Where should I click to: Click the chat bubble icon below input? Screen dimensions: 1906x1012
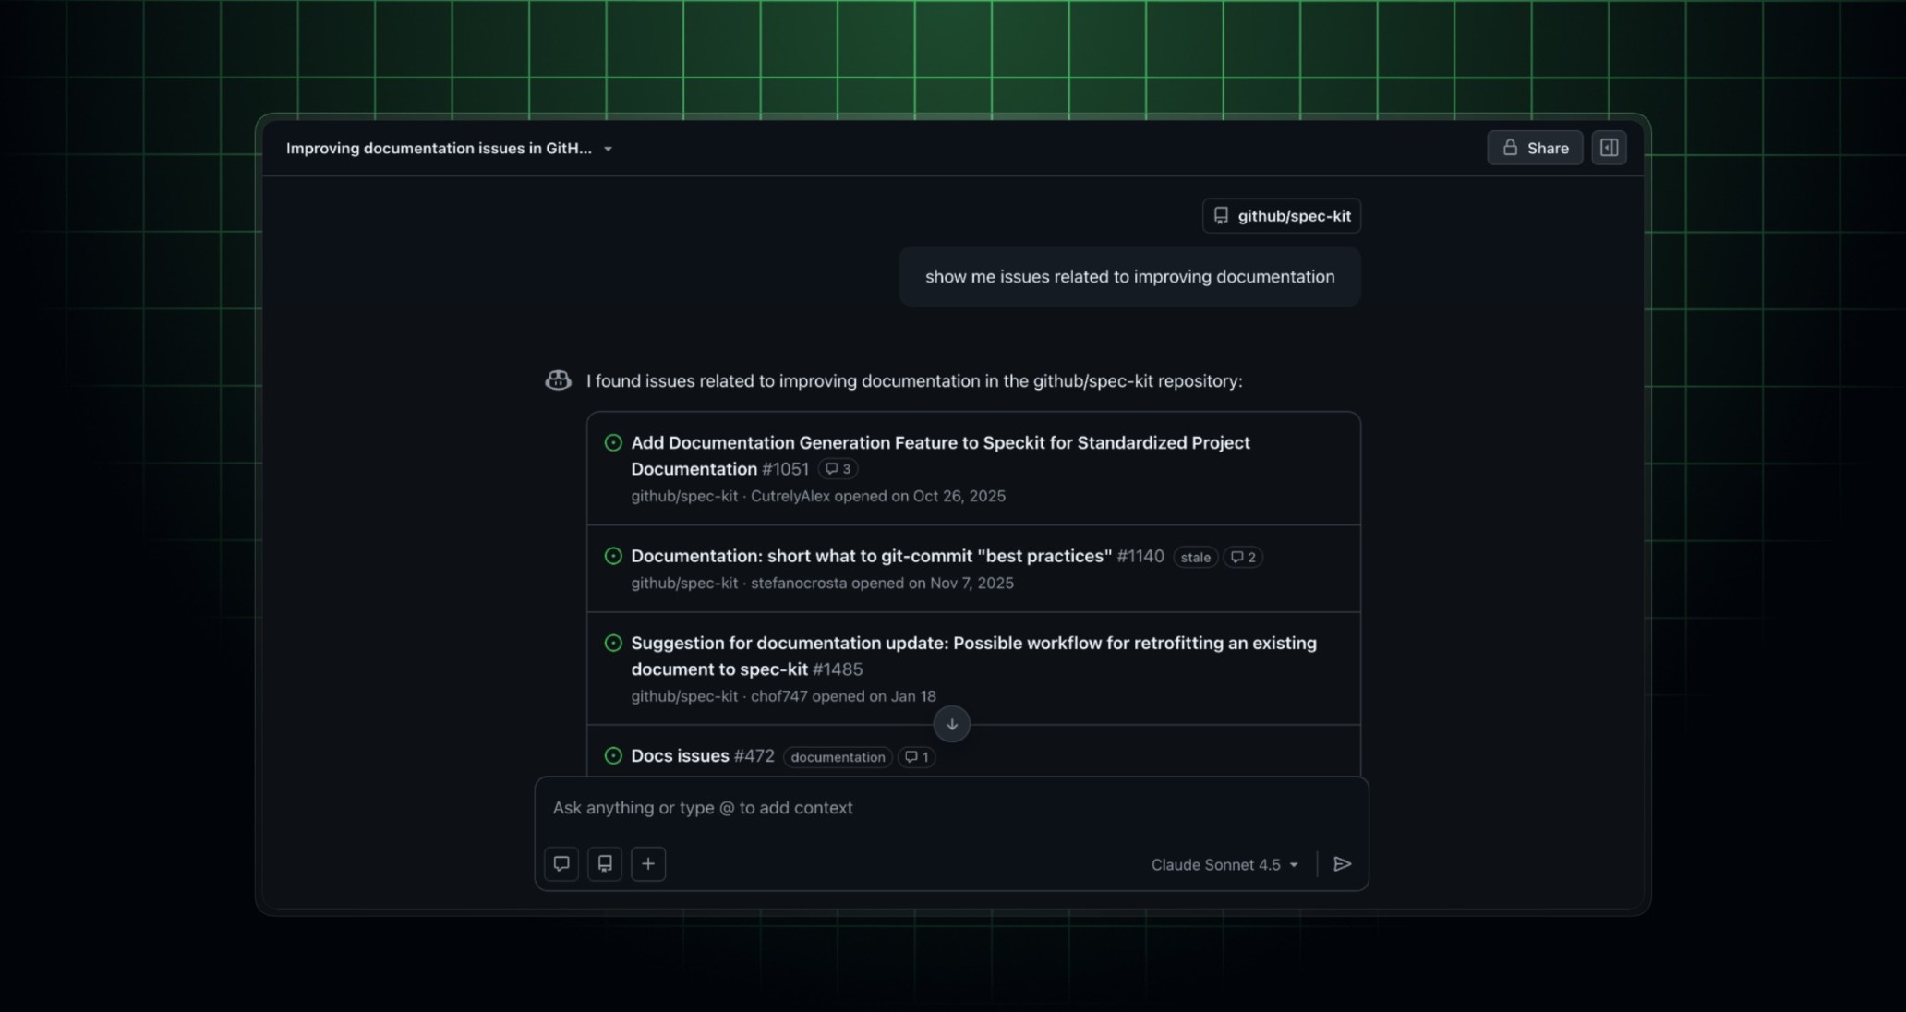pos(561,863)
